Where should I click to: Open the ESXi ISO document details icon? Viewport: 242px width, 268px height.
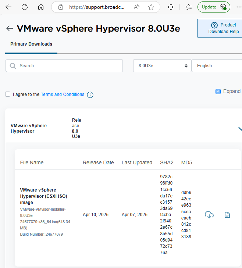[227, 215]
